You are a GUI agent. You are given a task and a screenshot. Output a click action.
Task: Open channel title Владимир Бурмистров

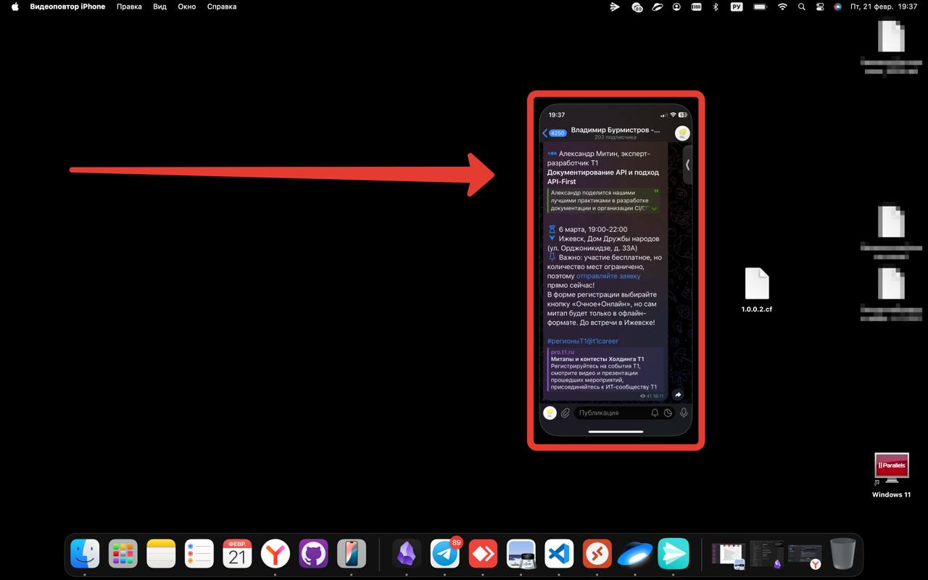[616, 130]
